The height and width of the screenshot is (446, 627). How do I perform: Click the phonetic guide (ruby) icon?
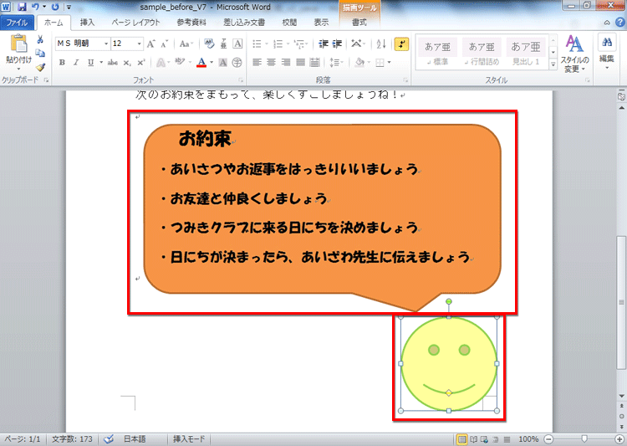pyautogui.click(x=223, y=44)
